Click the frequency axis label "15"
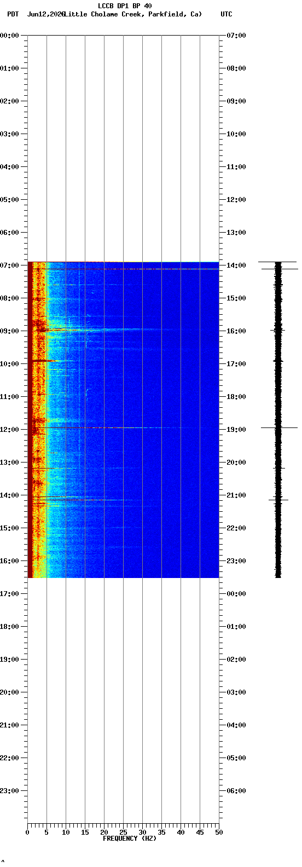Viewport: 302px width, 867px height. 85,833
